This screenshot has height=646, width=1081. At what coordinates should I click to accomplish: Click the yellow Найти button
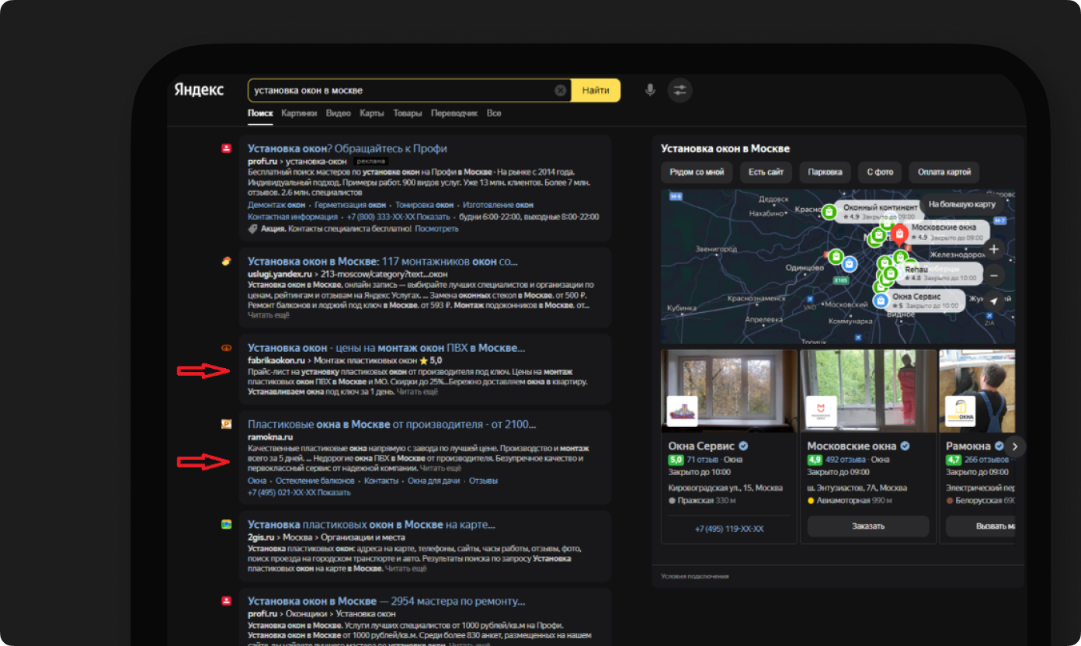click(596, 91)
